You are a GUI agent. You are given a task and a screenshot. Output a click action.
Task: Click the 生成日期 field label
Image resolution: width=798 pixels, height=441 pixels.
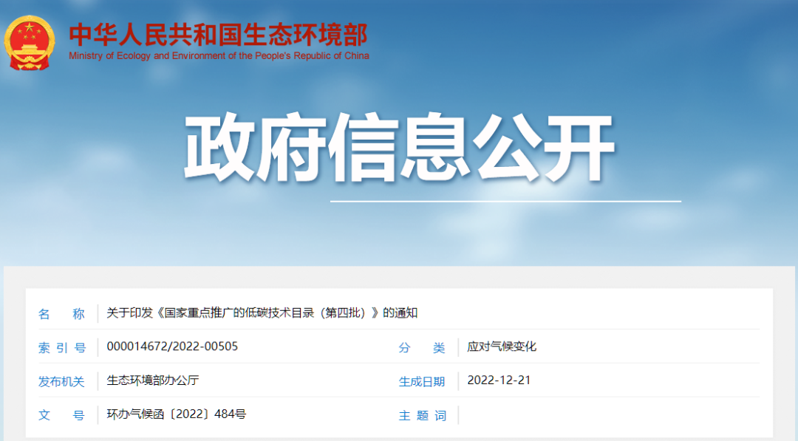click(x=422, y=381)
